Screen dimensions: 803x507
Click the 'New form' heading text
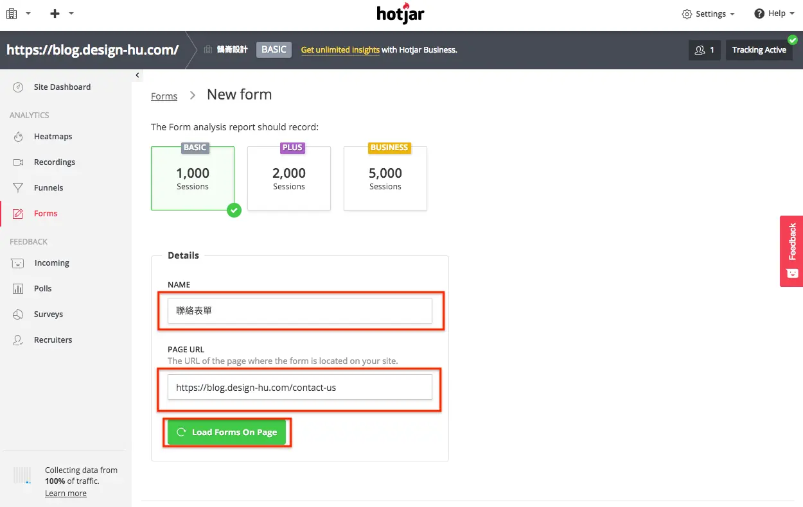click(239, 95)
